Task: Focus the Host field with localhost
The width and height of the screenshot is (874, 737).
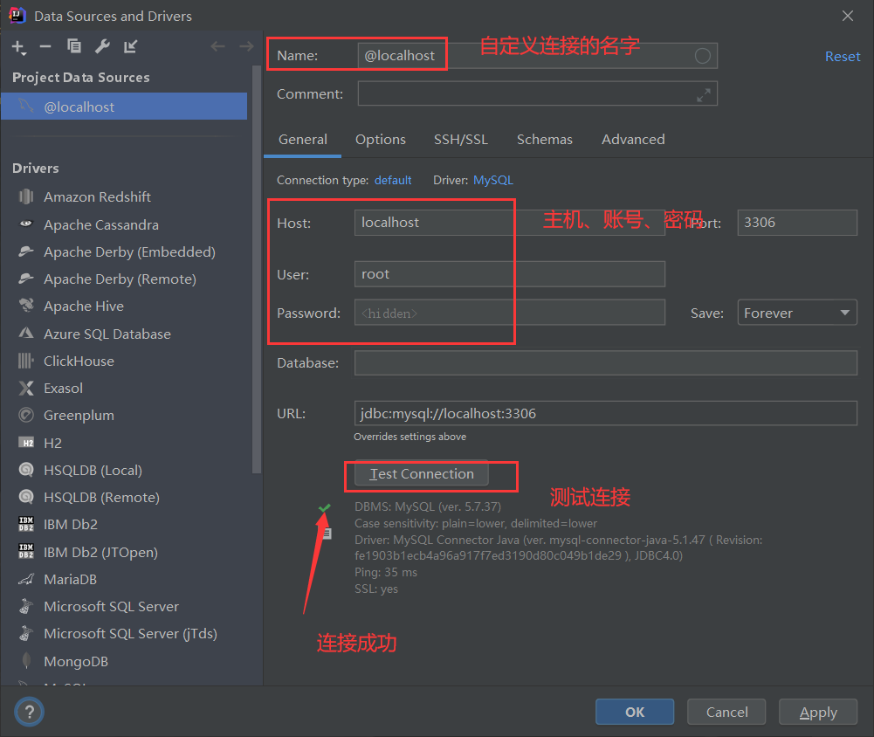Action: [x=509, y=223]
